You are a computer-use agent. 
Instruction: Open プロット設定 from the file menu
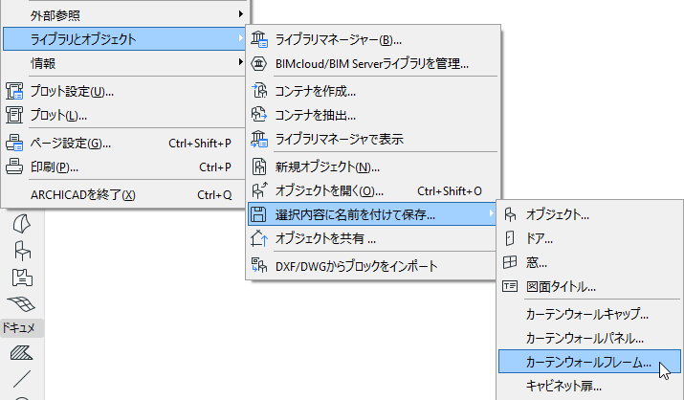[x=73, y=92]
